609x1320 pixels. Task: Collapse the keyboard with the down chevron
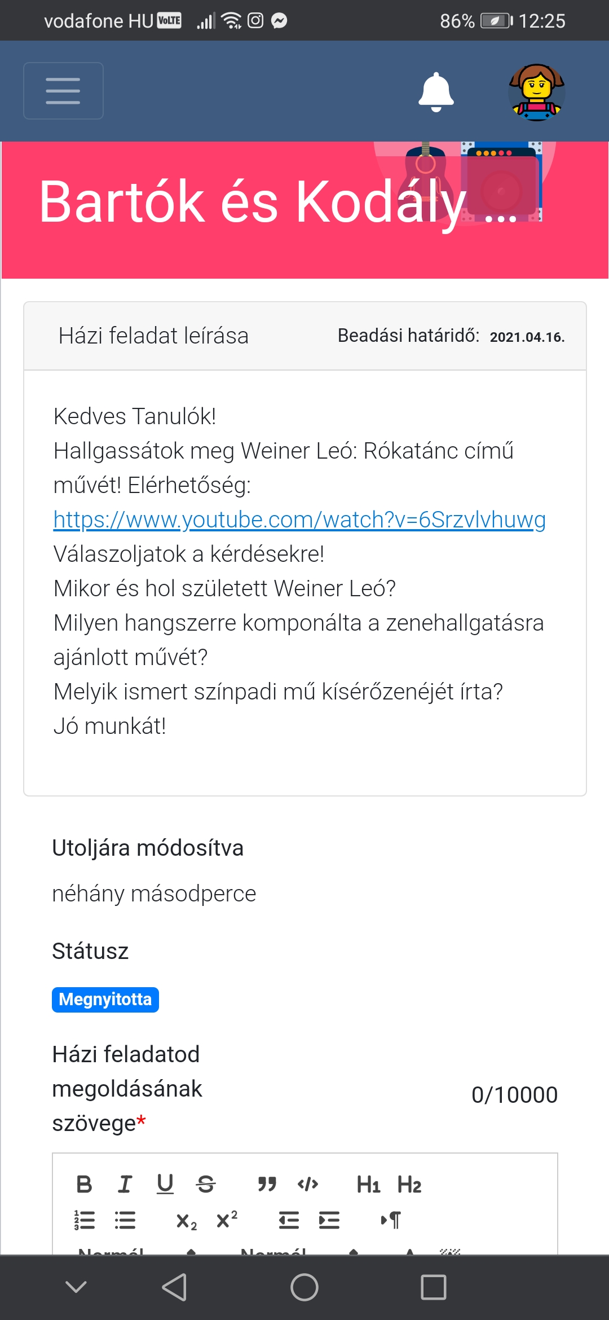click(76, 1287)
